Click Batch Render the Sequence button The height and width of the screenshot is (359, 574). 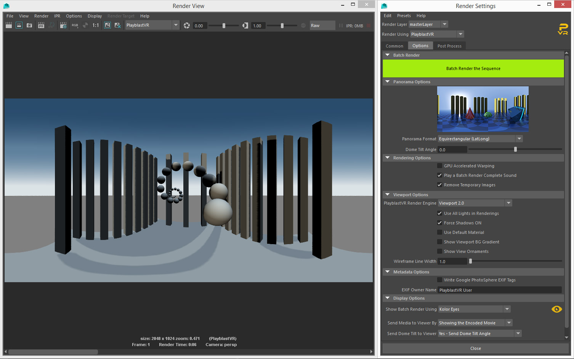tap(473, 68)
